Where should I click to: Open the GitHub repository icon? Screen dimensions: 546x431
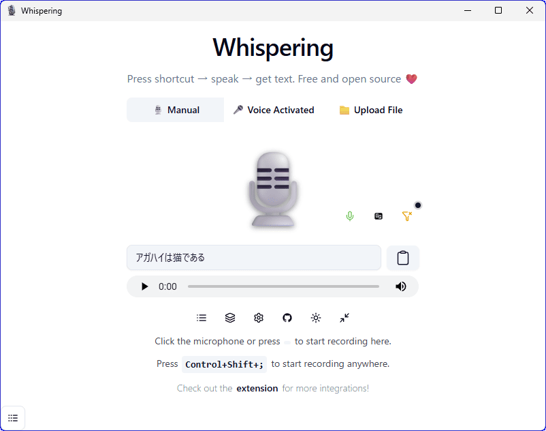287,318
